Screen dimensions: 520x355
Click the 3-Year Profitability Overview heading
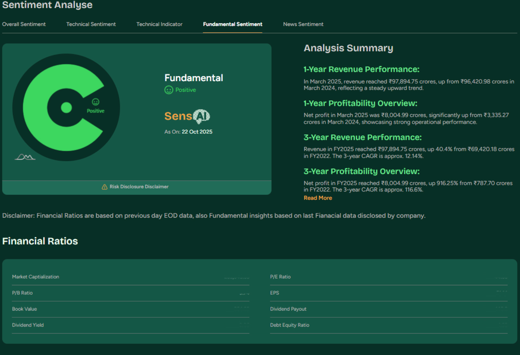click(x=361, y=171)
